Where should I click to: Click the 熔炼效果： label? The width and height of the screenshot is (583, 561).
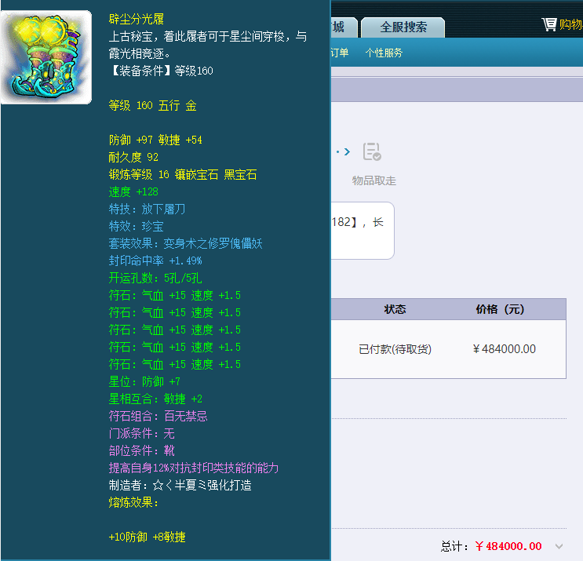(133, 503)
